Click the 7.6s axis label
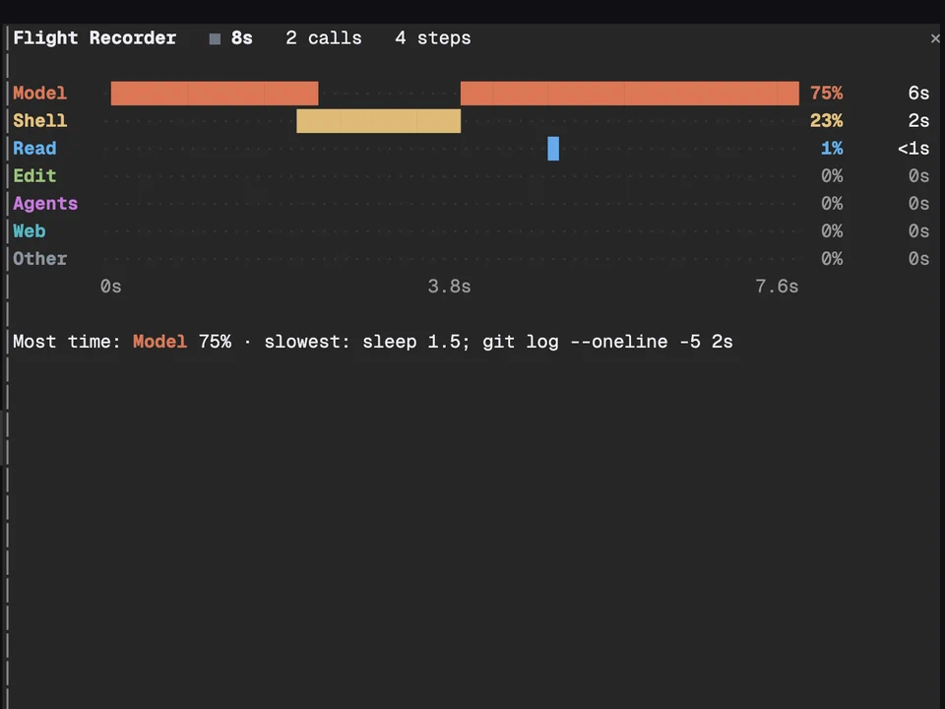Image resolution: width=945 pixels, height=709 pixels. click(x=777, y=287)
